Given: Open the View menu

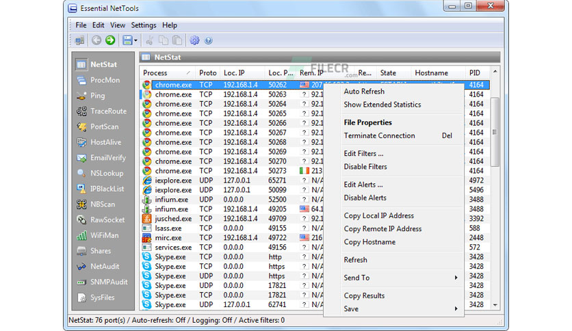Looking at the screenshot, I should click(118, 25).
